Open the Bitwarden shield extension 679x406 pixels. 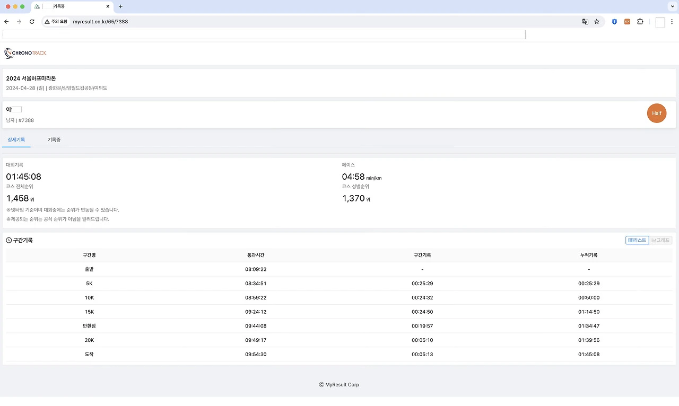click(614, 22)
